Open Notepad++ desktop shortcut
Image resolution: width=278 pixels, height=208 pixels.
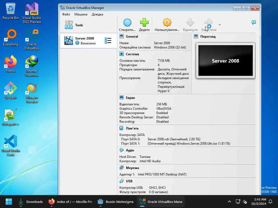(11, 117)
